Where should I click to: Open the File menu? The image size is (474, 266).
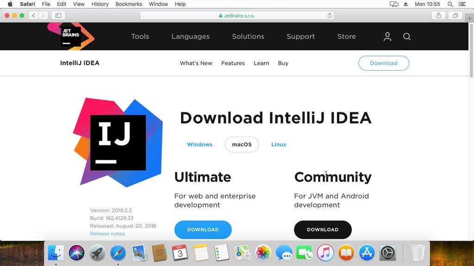coord(46,4)
